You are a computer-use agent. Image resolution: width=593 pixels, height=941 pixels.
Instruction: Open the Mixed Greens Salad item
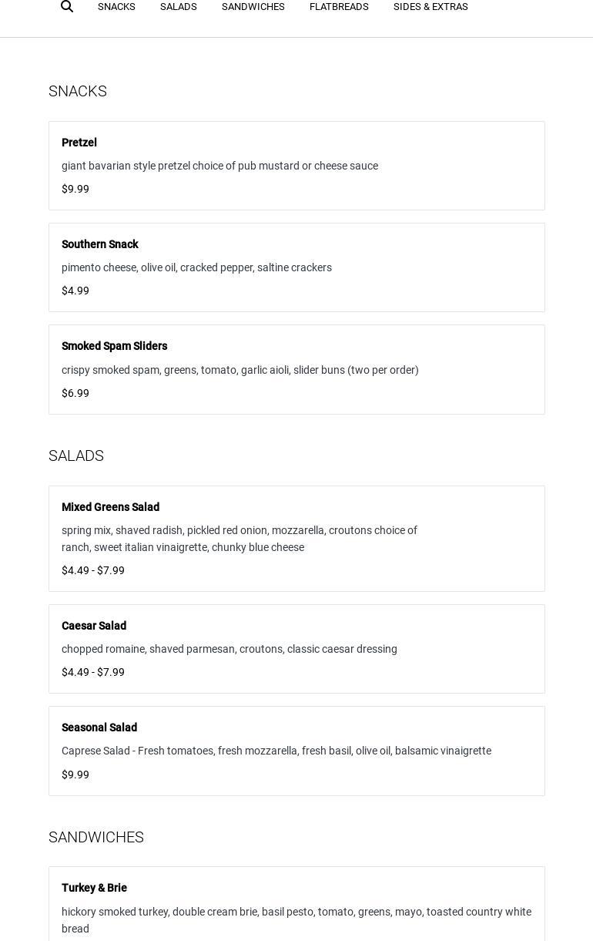[110, 507]
